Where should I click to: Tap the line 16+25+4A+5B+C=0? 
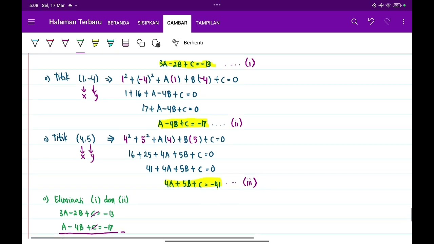[x=171, y=154]
